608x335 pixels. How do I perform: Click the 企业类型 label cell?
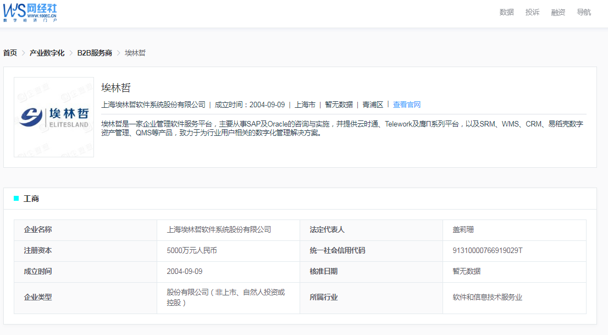[85, 298]
